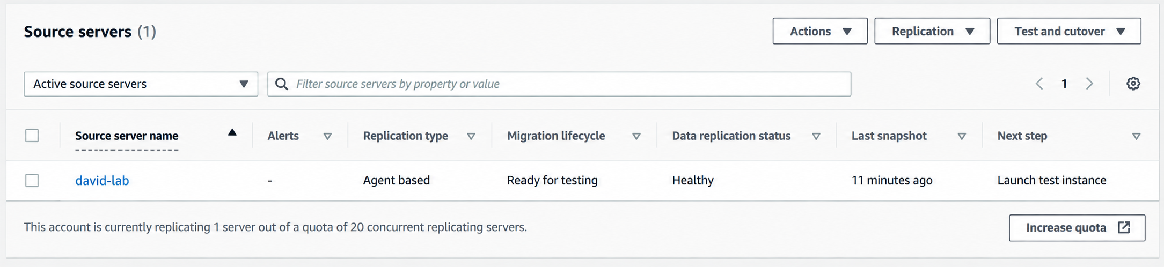Select all source servers header checkbox
Image resolution: width=1164 pixels, height=267 pixels.
[32, 136]
